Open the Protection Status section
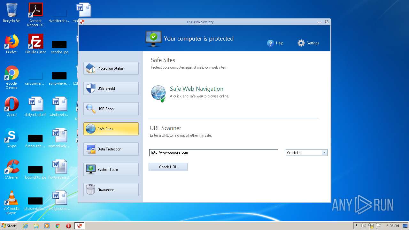 111,68
